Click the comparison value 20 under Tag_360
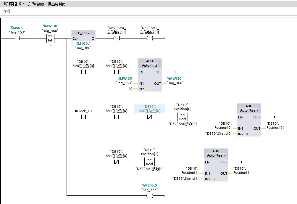Viewport: 297px width, 204px height. (x=50, y=45)
